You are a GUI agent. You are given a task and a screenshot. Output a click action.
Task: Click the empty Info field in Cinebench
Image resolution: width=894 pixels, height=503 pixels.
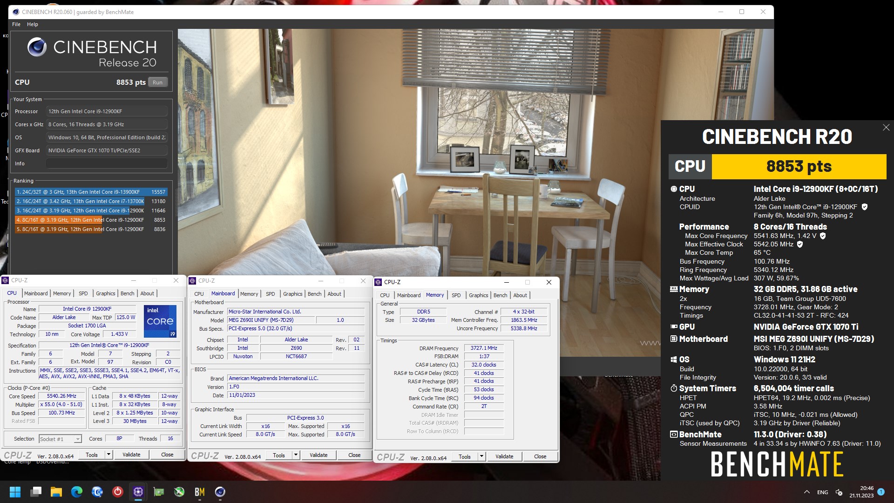point(107,163)
